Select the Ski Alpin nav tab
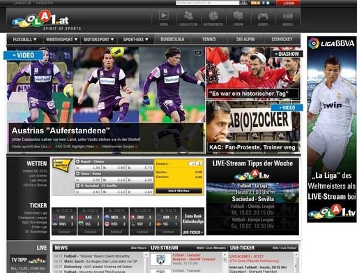Screen dimensions: 357x273 point(245,39)
